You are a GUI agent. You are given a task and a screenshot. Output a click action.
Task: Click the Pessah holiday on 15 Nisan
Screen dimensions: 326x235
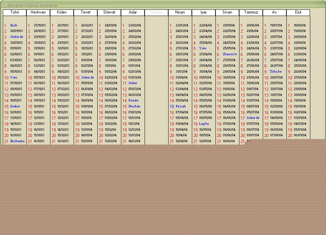pos(181,106)
